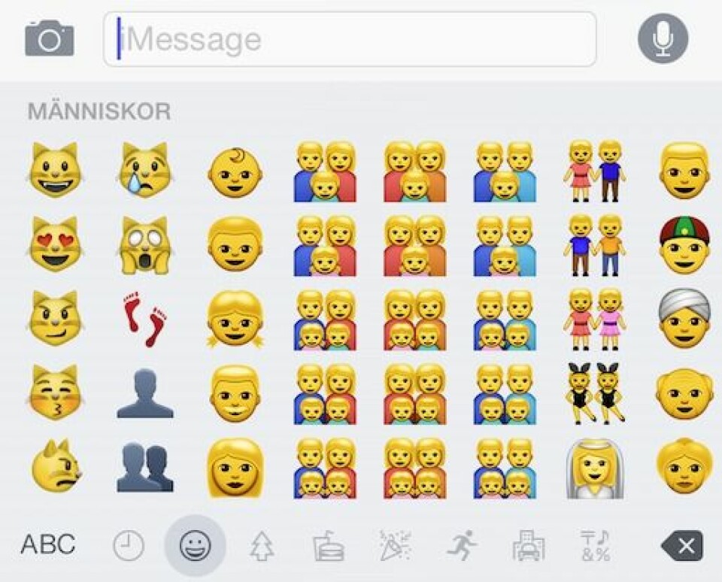Screen dimensions: 722x582
Task: Open the celebration party popper category
Action: (396, 546)
